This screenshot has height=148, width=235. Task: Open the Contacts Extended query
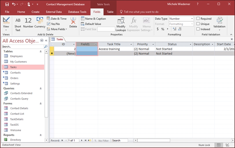[x=21, y=93]
